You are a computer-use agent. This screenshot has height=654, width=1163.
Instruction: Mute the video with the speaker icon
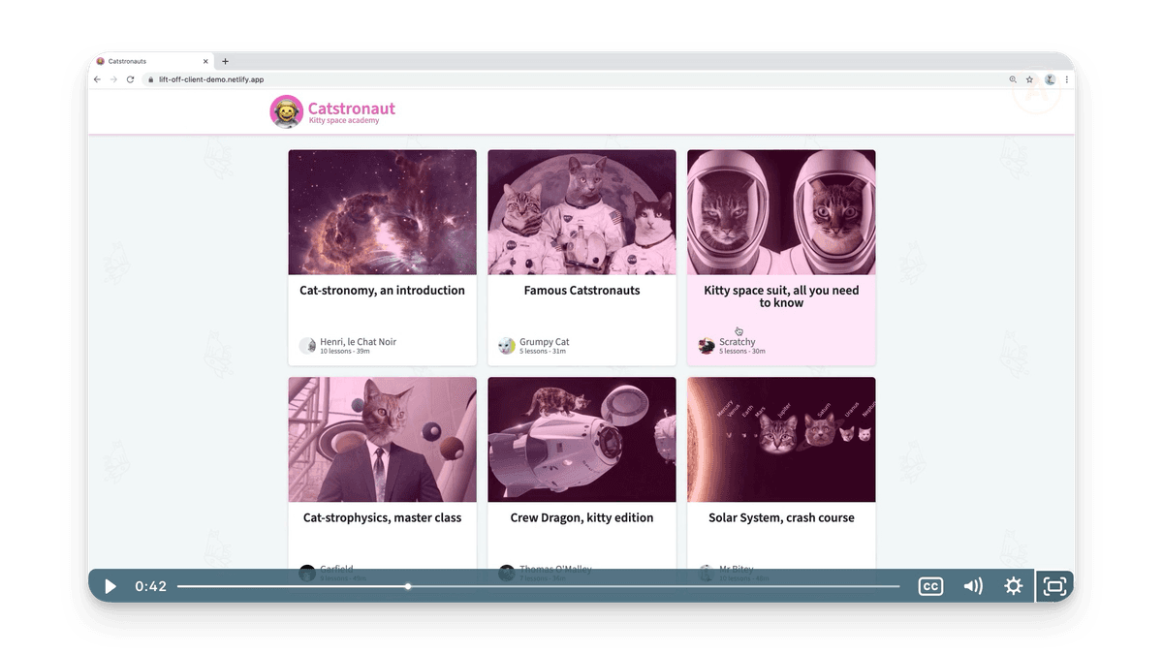tap(973, 586)
